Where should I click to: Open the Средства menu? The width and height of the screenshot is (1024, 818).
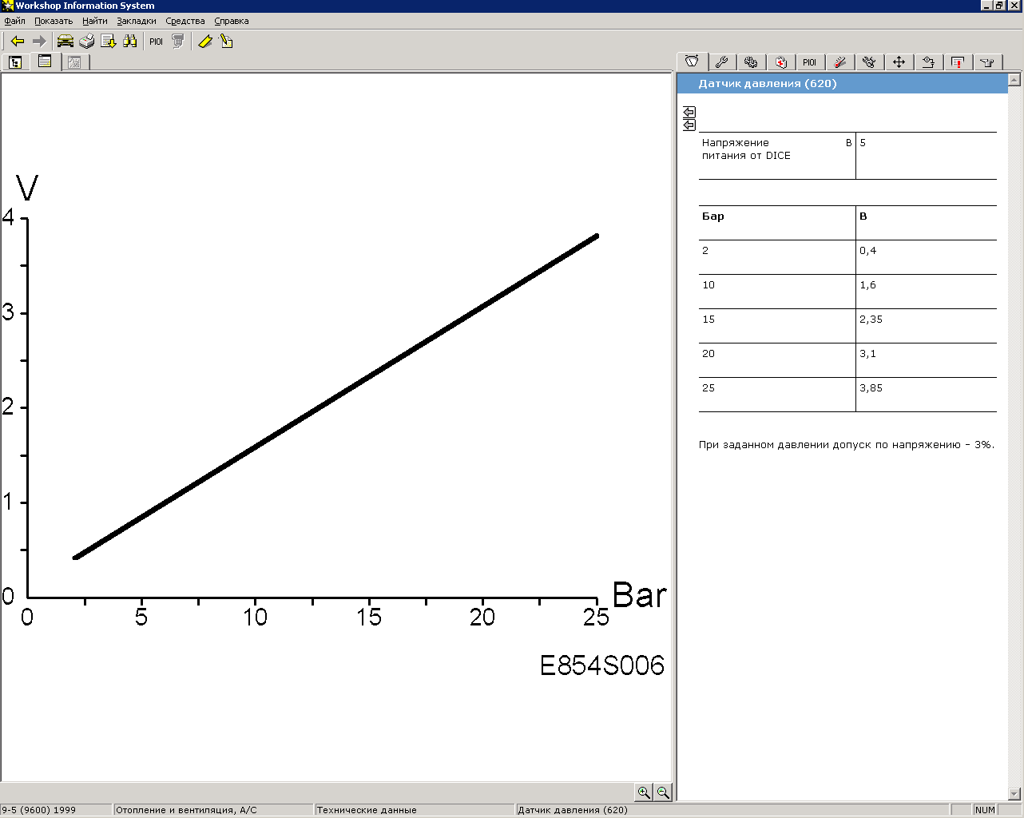point(185,21)
